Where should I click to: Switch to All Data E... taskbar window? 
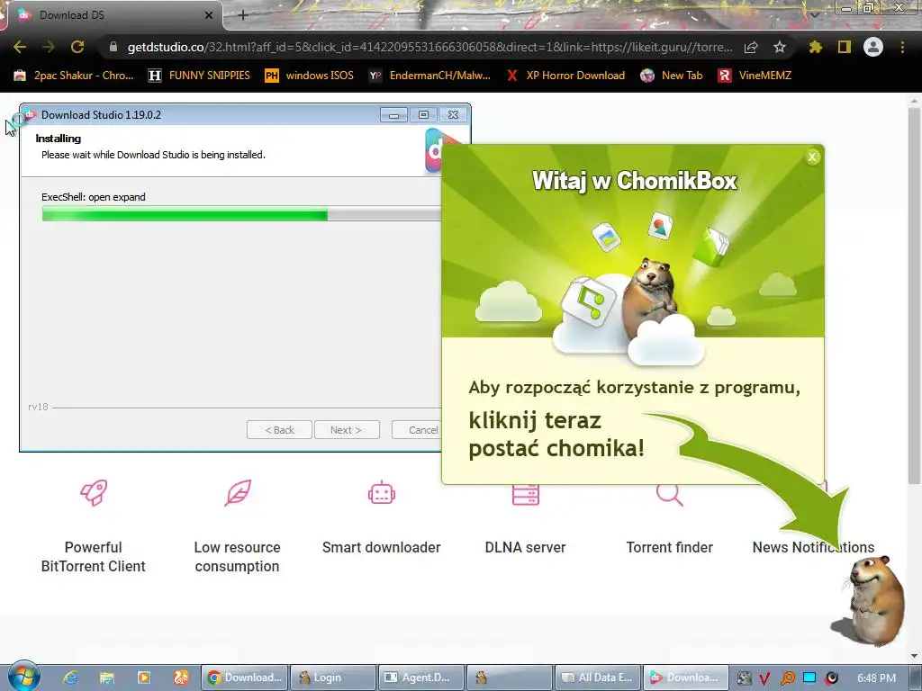click(598, 678)
